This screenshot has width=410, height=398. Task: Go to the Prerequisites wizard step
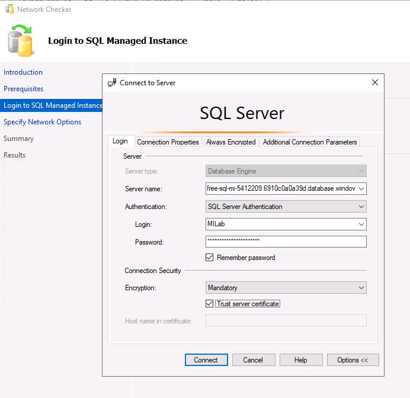[x=24, y=89]
